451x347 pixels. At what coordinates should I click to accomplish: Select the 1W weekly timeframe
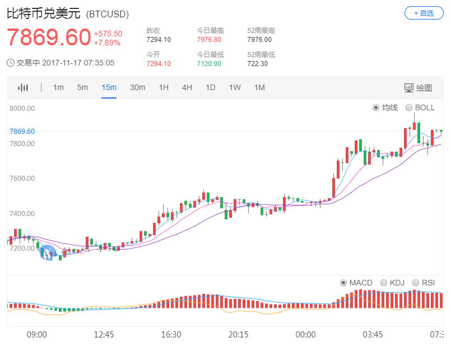[x=235, y=87]
